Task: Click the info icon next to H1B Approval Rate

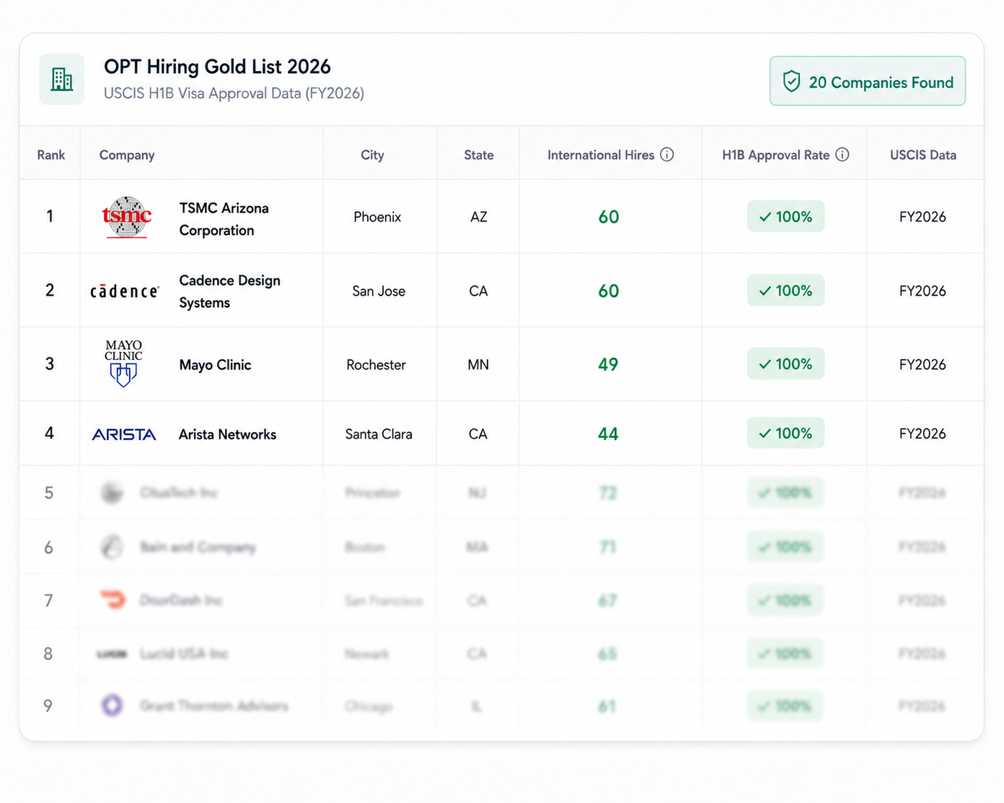Action: click(842, 155)
